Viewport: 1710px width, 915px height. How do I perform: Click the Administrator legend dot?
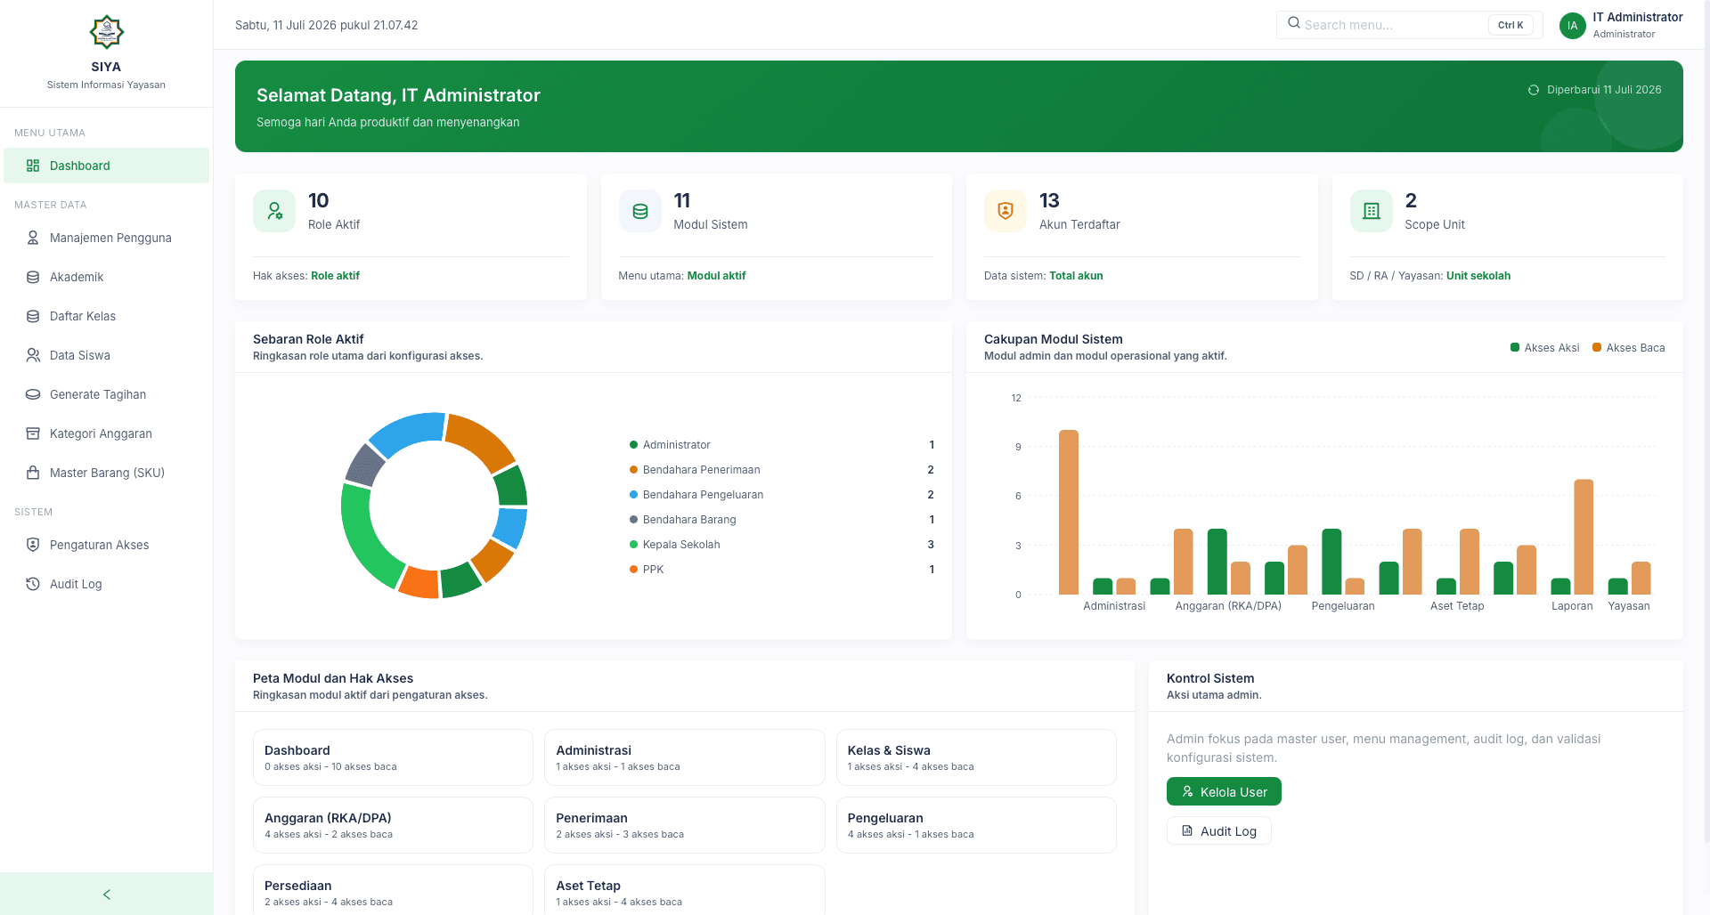coord(634,445)
